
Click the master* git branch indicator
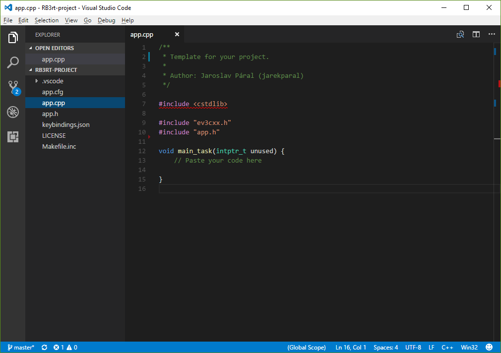click(21, 347)
